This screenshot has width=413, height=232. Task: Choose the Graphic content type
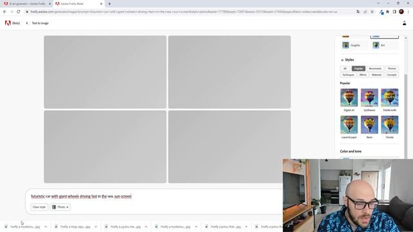pos(354,45)
